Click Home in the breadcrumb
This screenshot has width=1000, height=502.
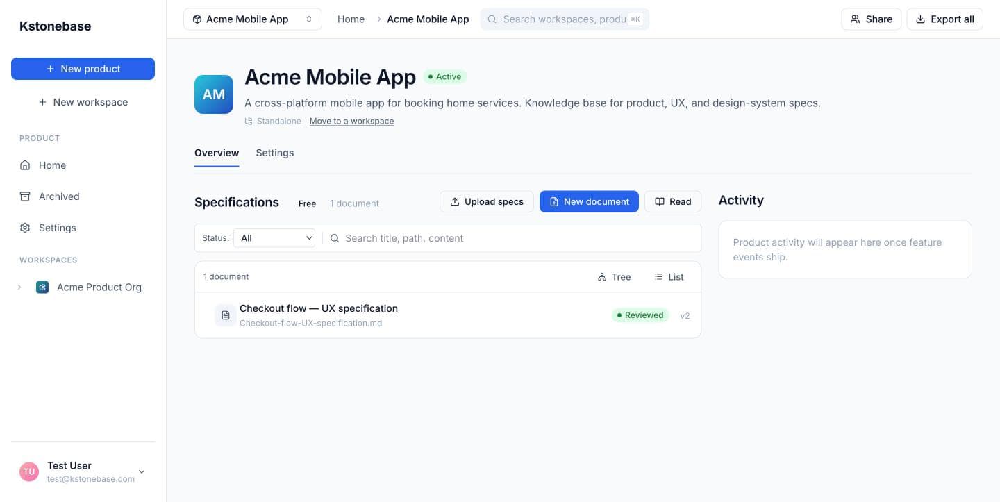pyautogui.click(x=351, y=19)
